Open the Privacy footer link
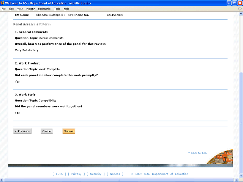 (x=76, y=174)
